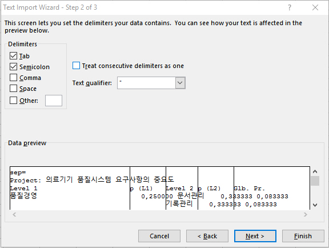Click the preview scroll down arrow

coord(315,205)
